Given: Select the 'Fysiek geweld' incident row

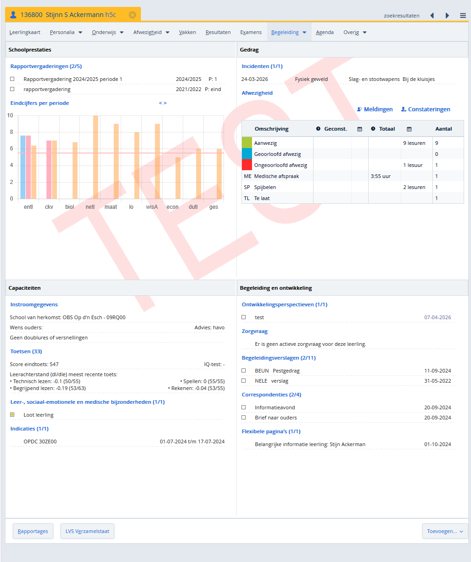Looking at the screenshot, I should 349,79.
